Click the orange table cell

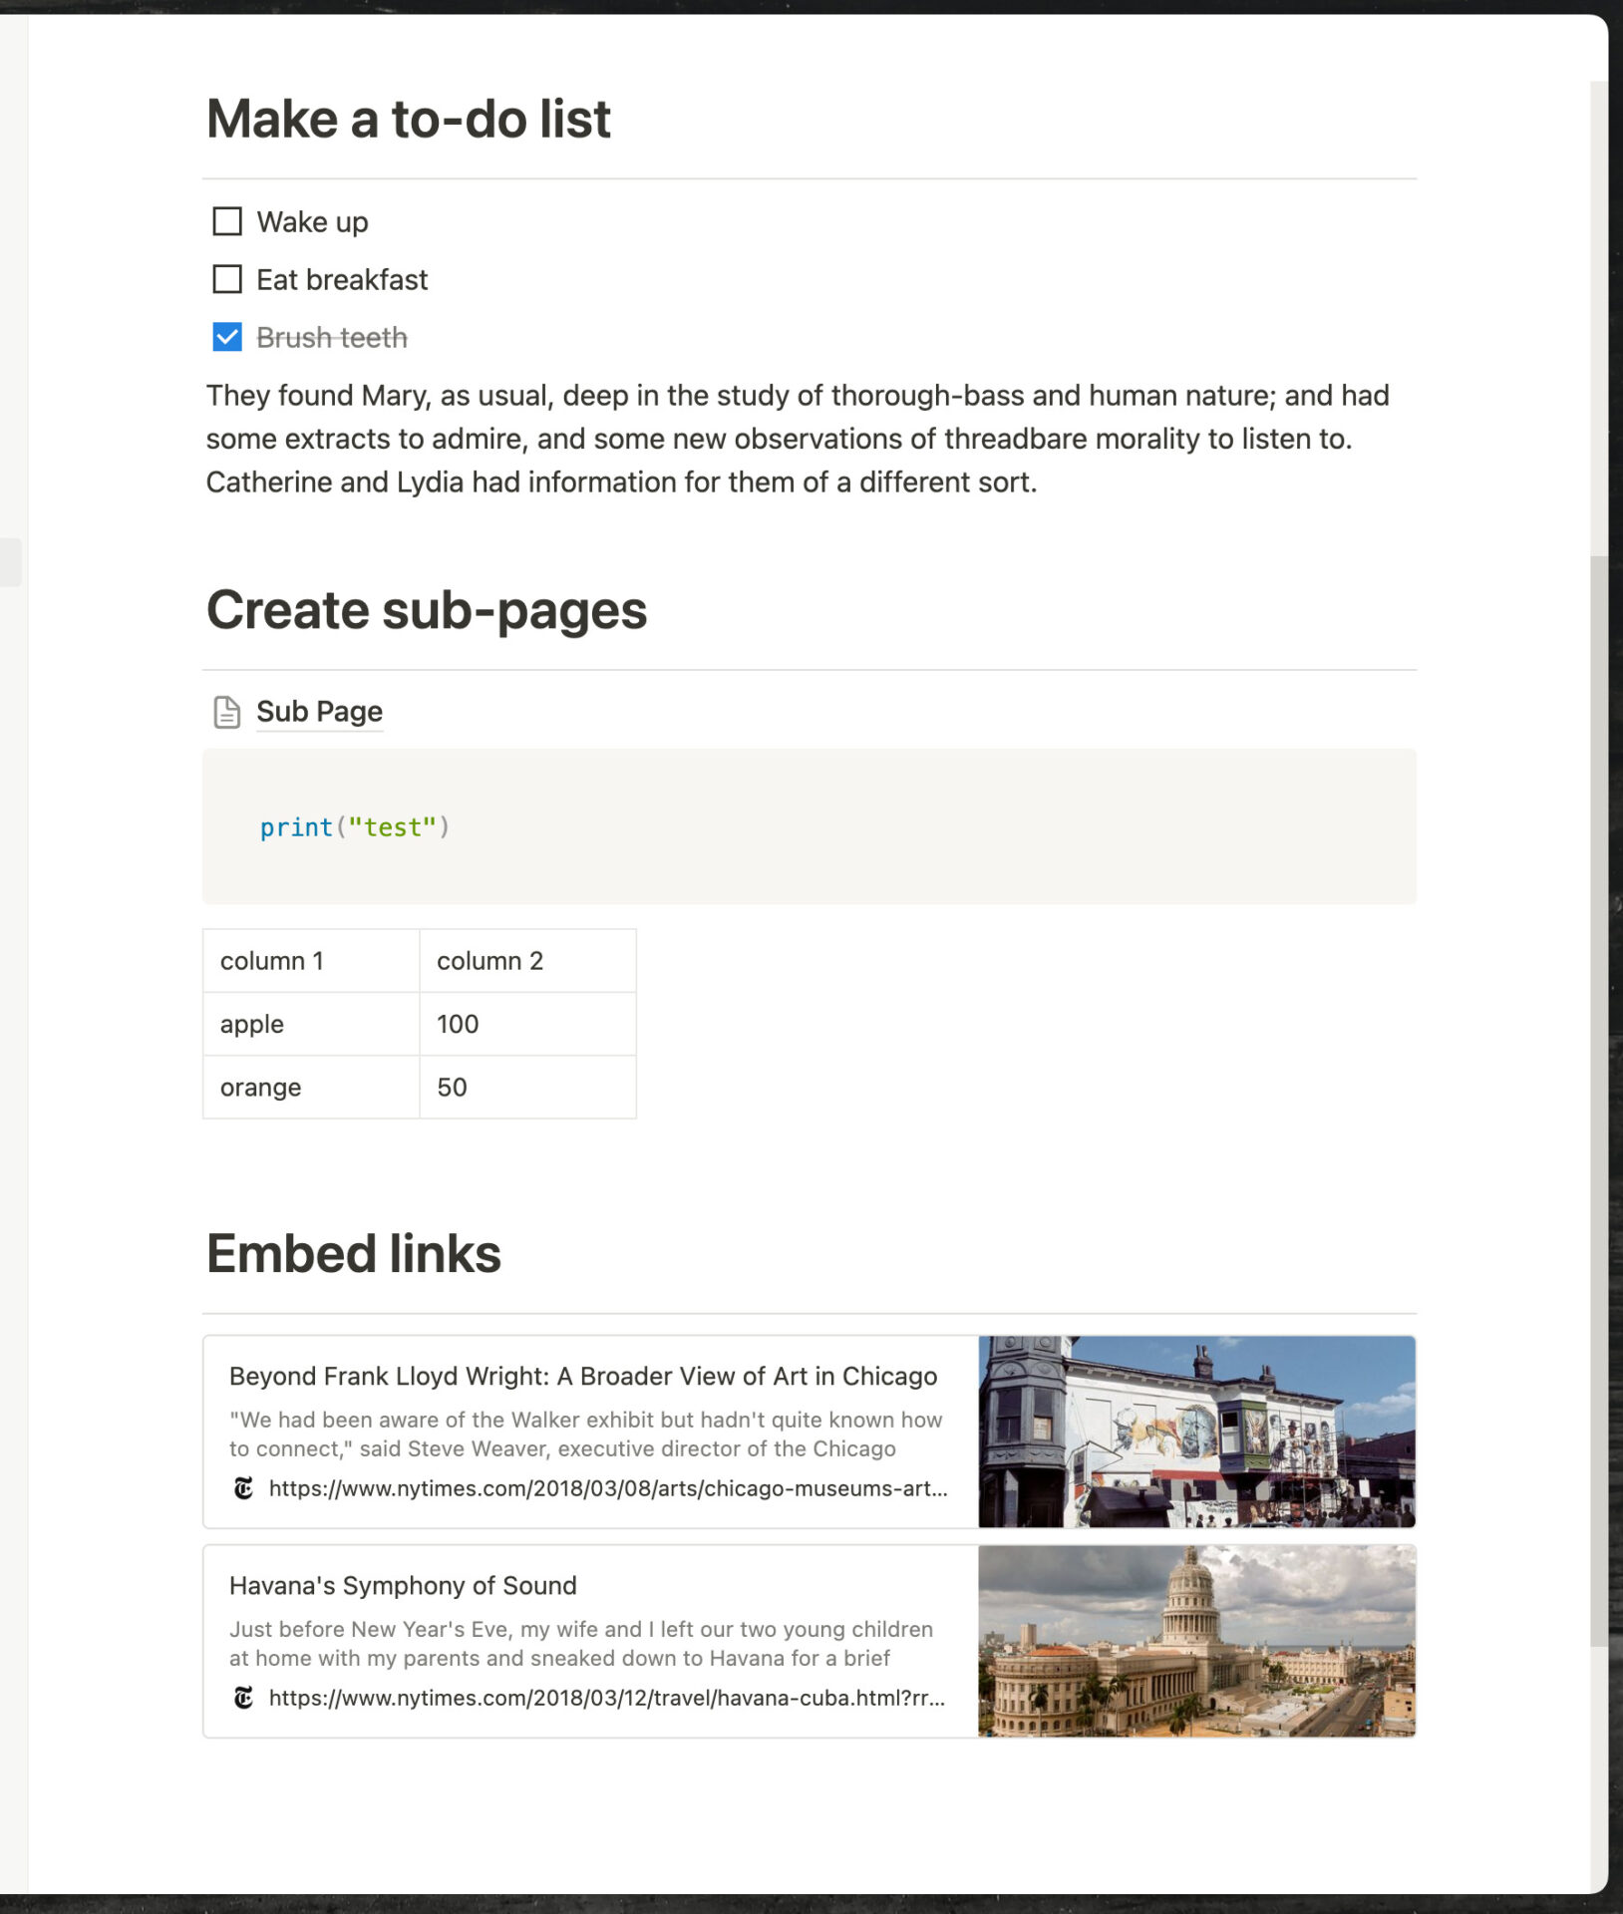(311, 1087)
